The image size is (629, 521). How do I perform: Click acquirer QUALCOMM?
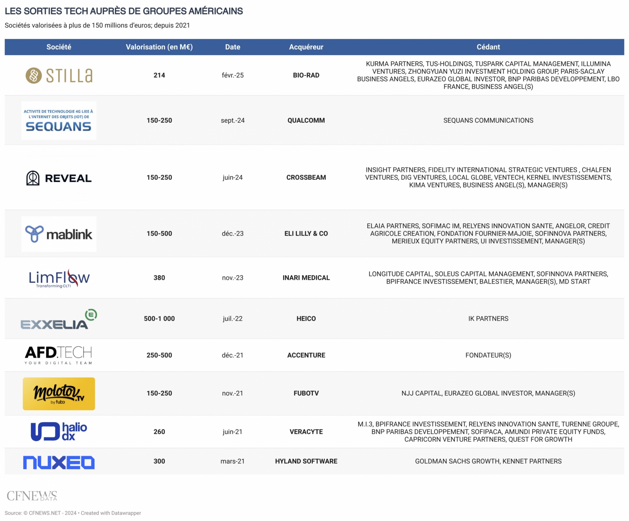coord(306,120)
